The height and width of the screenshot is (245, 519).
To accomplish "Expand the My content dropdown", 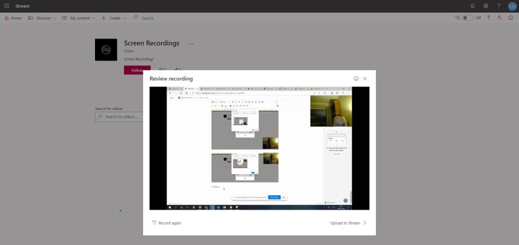I will click(79, 18).
